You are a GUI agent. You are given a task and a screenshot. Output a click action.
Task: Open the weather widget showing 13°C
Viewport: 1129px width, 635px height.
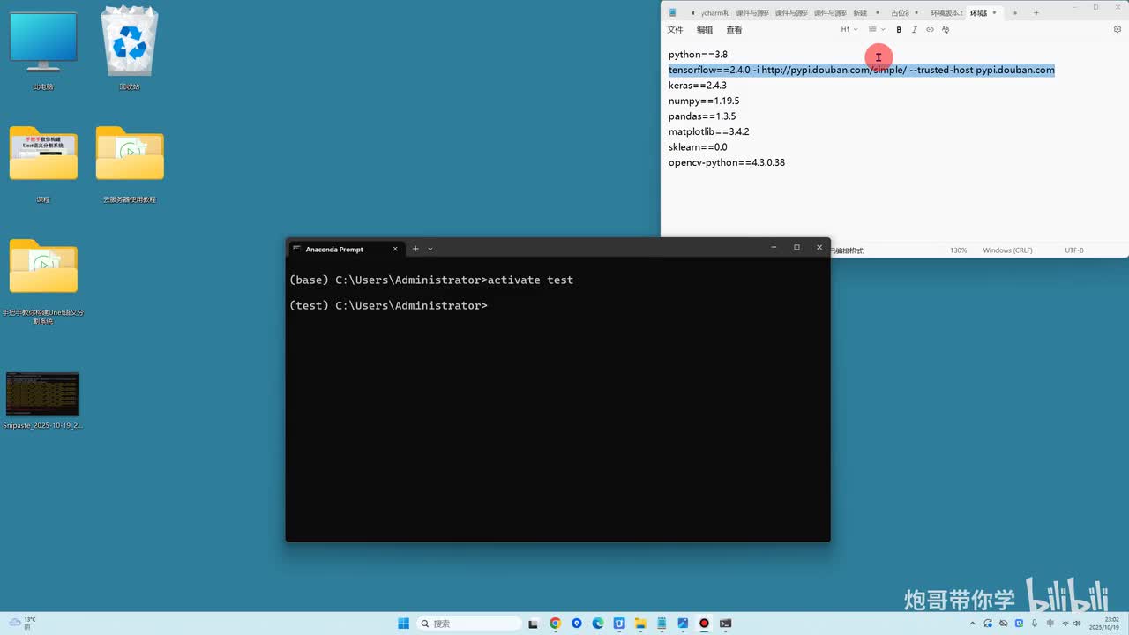pos(21,624)
